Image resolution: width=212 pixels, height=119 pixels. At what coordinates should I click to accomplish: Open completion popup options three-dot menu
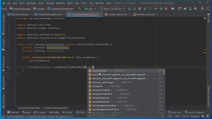click(163, 115)
